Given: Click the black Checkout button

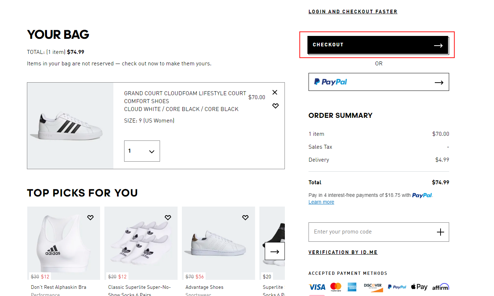Looking at the screenshot, I should point(378,45).
